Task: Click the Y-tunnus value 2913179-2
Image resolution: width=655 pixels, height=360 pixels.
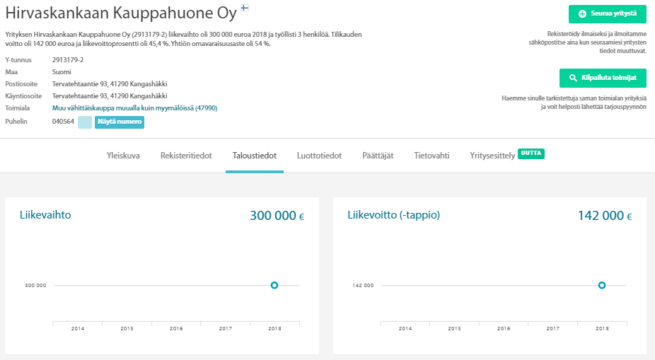Action: click(x=68, y=60)
